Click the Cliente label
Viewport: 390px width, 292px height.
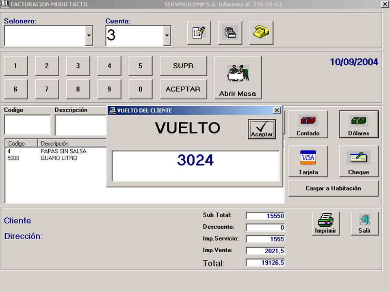[x=17, y=221]
